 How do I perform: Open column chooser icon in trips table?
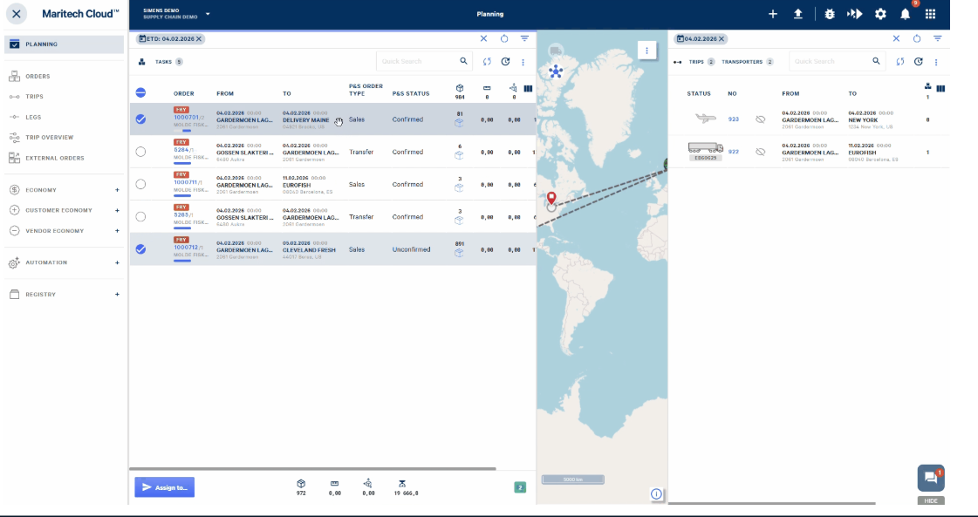pyautogui.click(x=940, y=89)
